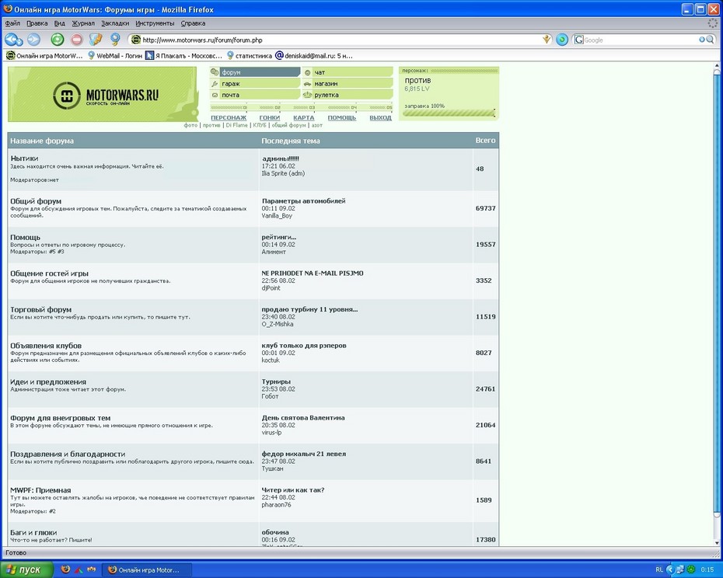Open the Онлайн игра MotorW… bookmark

(x=45, y=56)
